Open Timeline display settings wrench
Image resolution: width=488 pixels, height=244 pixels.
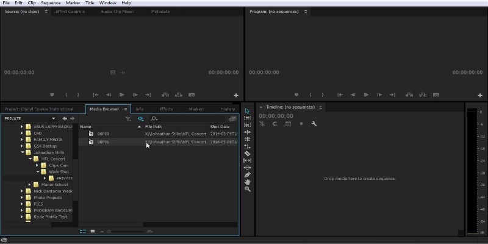(x=314, y=124)
